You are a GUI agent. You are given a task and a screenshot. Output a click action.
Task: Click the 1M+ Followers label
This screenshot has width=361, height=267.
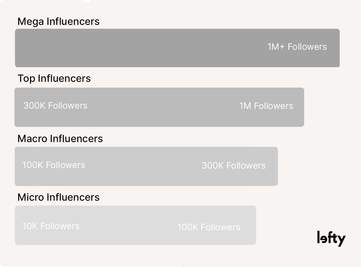click(x=297, y=47)
